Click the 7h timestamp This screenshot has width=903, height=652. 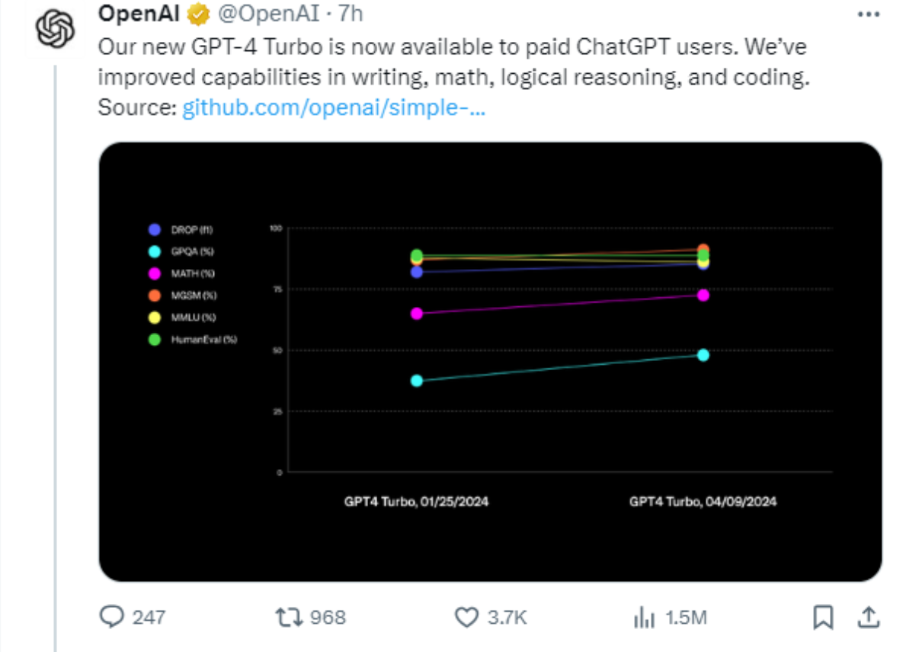[x=350, y=13]
